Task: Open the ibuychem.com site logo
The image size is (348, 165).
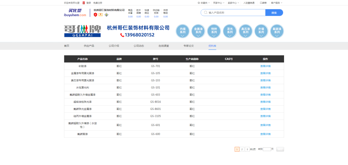Action: pos(75,13)
